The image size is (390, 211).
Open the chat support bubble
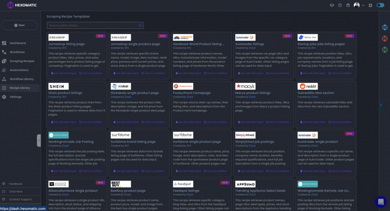pyautogui.click(x=380, y=202)
